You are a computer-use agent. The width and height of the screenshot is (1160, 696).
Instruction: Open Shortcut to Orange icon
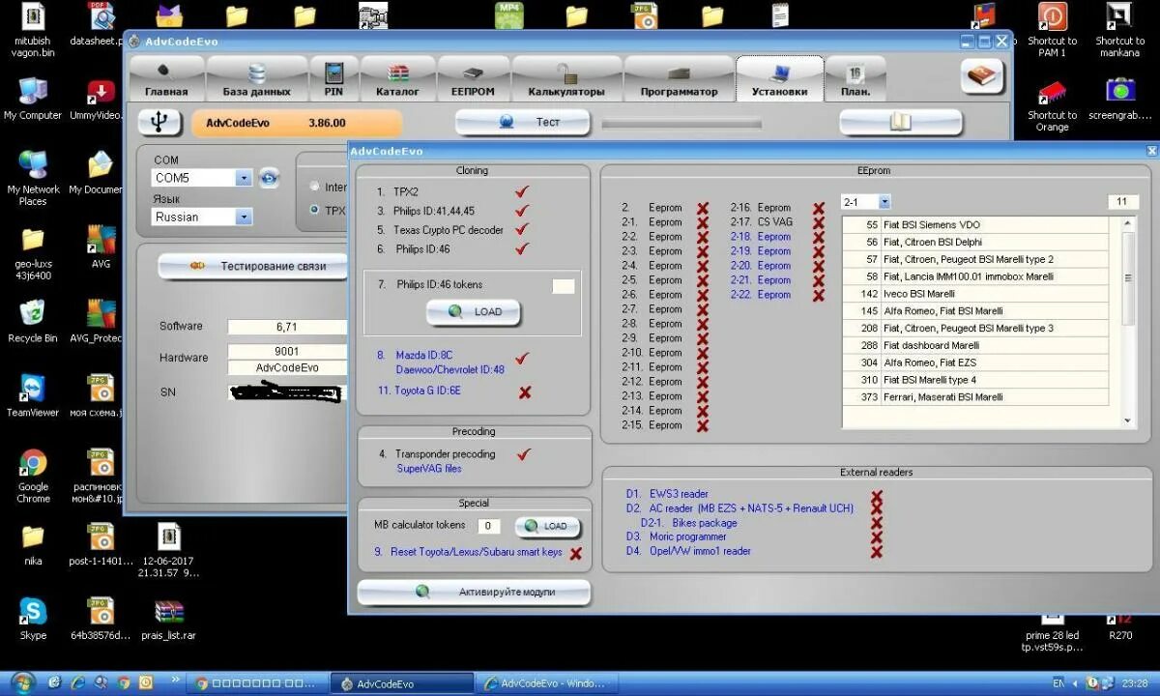pos(1052,106)
